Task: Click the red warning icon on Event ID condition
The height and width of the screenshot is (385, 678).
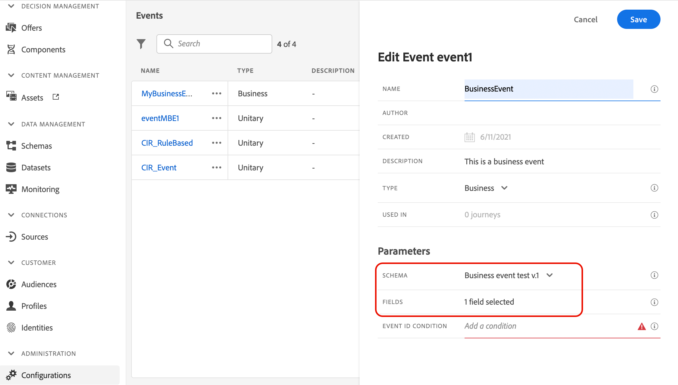Action: (x=642, y=326)
